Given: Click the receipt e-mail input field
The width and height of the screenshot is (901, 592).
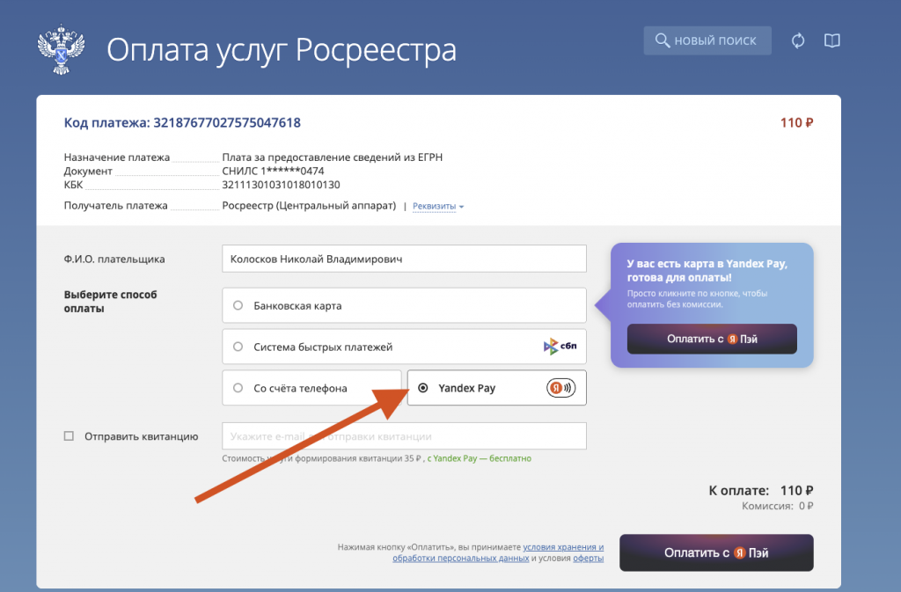Looking at the screenshot, I should pyautogui.click(x=404, y=436).
